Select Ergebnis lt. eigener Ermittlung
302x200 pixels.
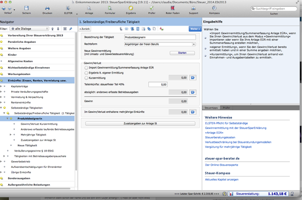86,73
